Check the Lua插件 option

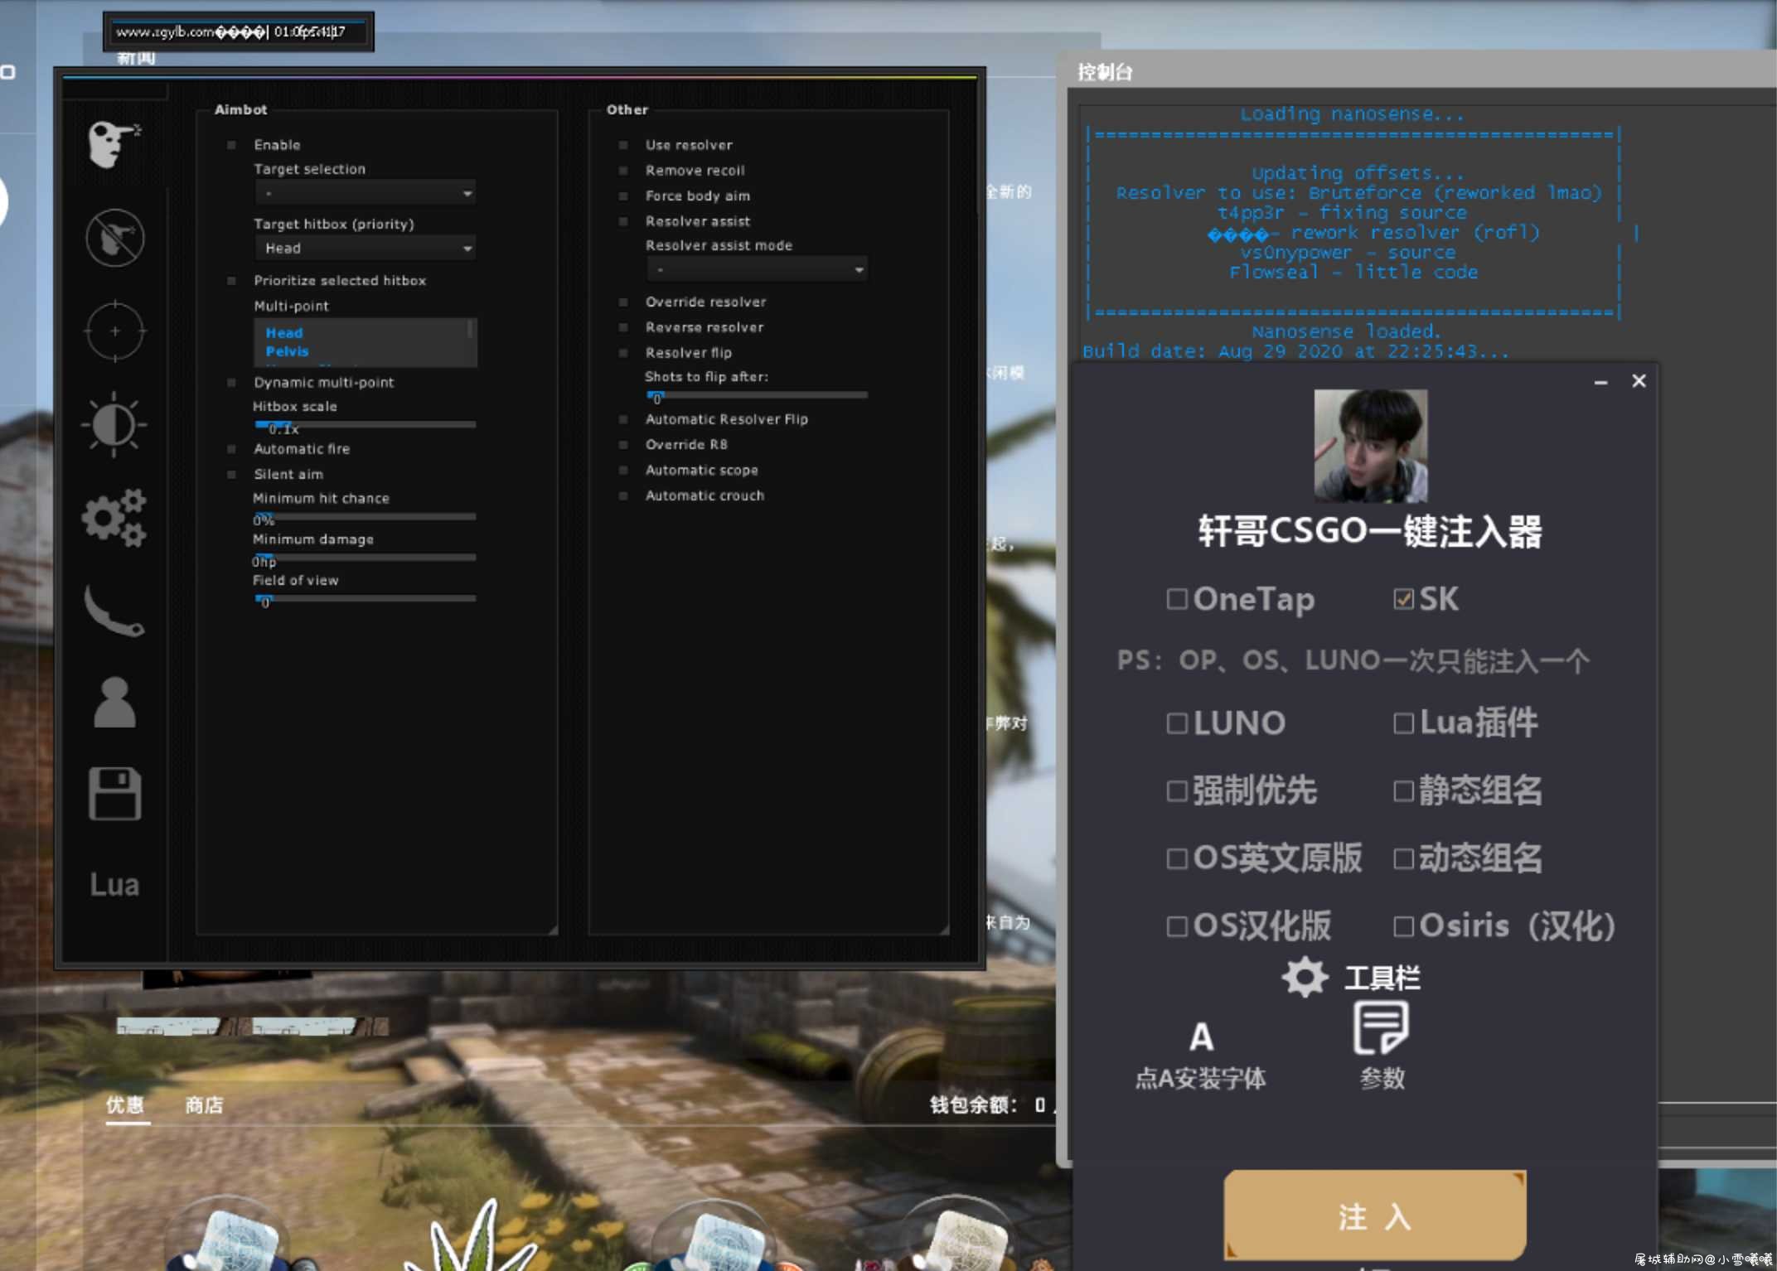click(x=1403, y=723)
